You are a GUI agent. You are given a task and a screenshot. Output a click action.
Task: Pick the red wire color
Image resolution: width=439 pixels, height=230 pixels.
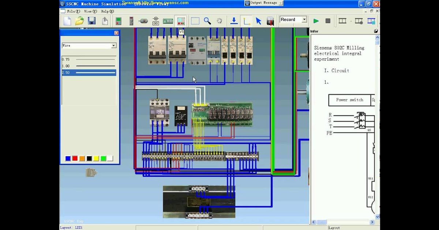click(75, 158)
